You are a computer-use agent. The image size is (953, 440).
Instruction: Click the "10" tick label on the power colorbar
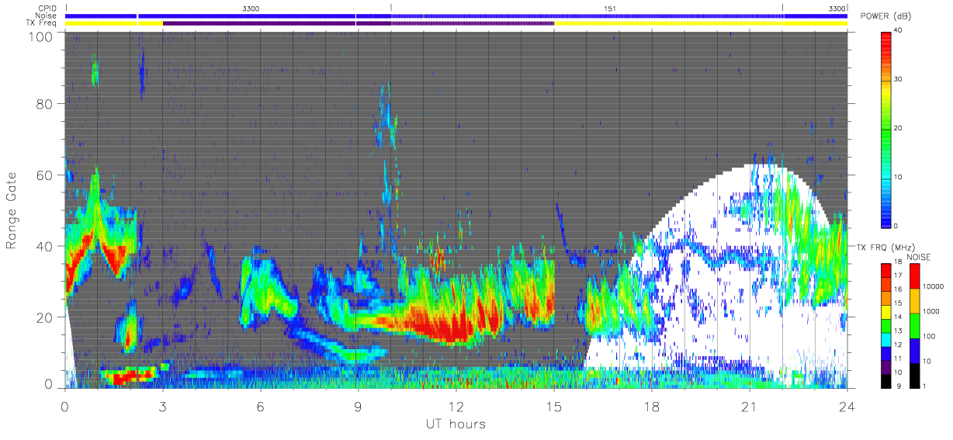point(899,177)
